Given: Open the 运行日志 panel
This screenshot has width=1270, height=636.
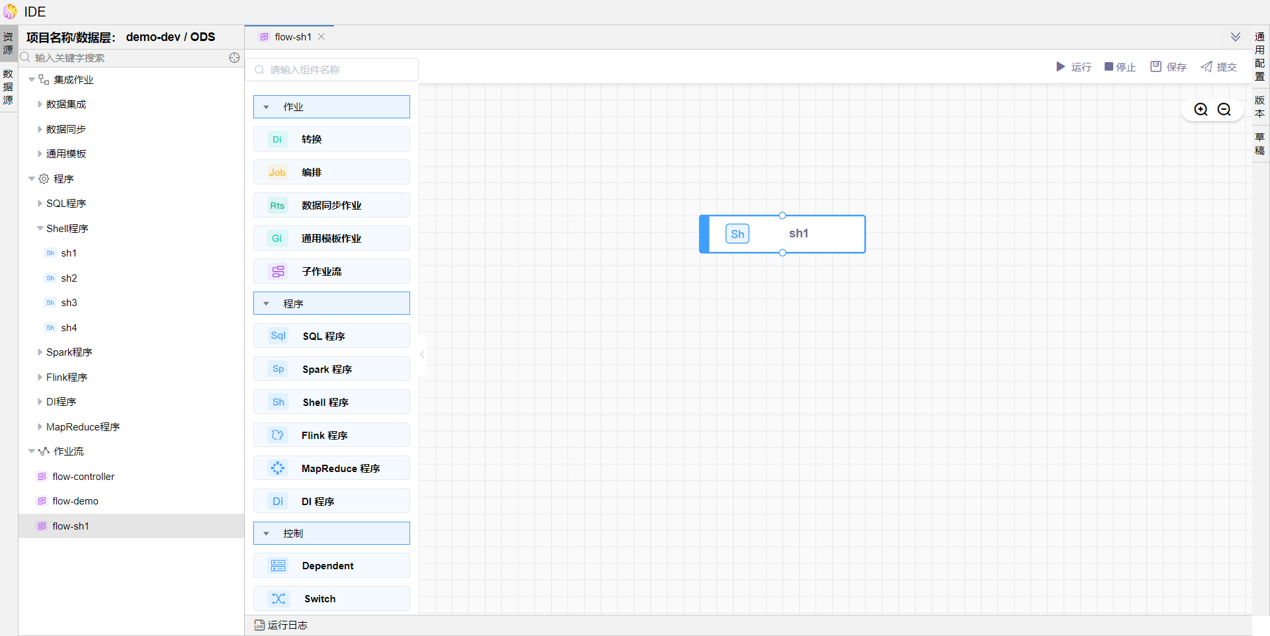Looking at the screenshot, I should point(281,625).
